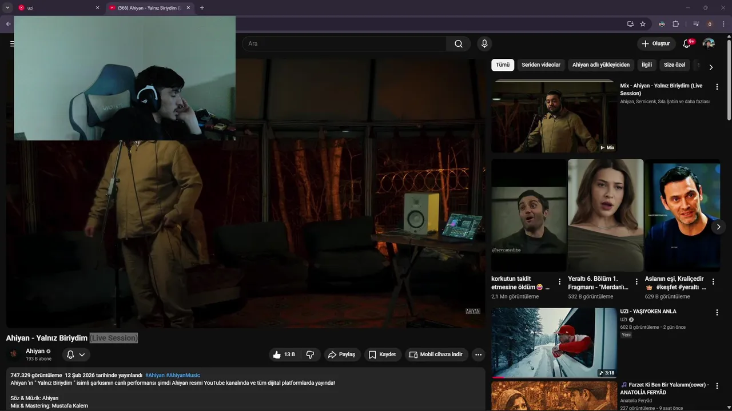
Task: Select the Size özel filter chip
Action: click(x=674, y=65)
